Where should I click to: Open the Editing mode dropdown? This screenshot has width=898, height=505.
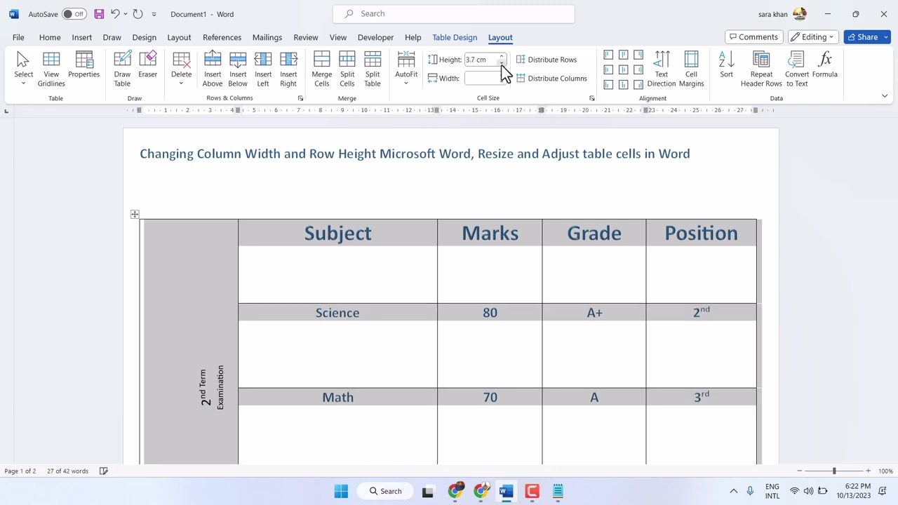click(x=814, y=37)
